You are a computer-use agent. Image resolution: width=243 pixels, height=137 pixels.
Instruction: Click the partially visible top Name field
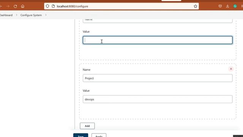click(158, 21)
